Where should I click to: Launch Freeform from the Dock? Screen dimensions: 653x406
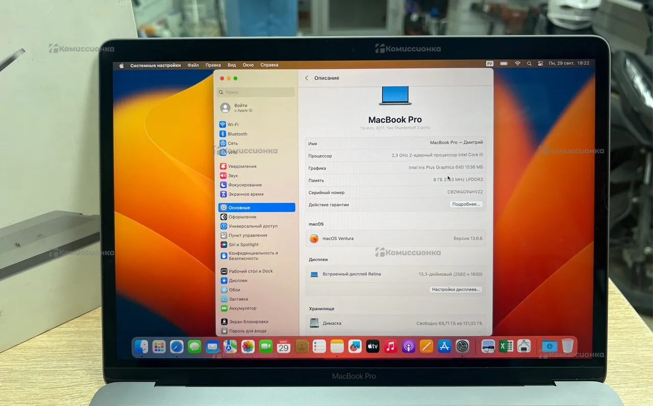point(355,347)
